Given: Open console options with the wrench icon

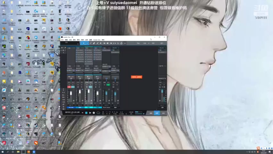Looking at the screenshot, I should click(x=65, y=48).
